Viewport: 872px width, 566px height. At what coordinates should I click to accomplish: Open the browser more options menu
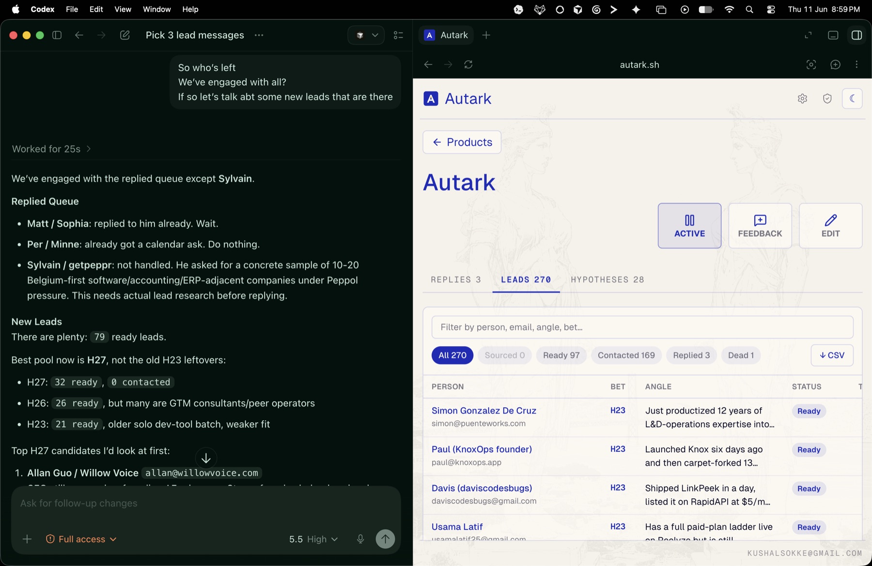tap(856, 64)
